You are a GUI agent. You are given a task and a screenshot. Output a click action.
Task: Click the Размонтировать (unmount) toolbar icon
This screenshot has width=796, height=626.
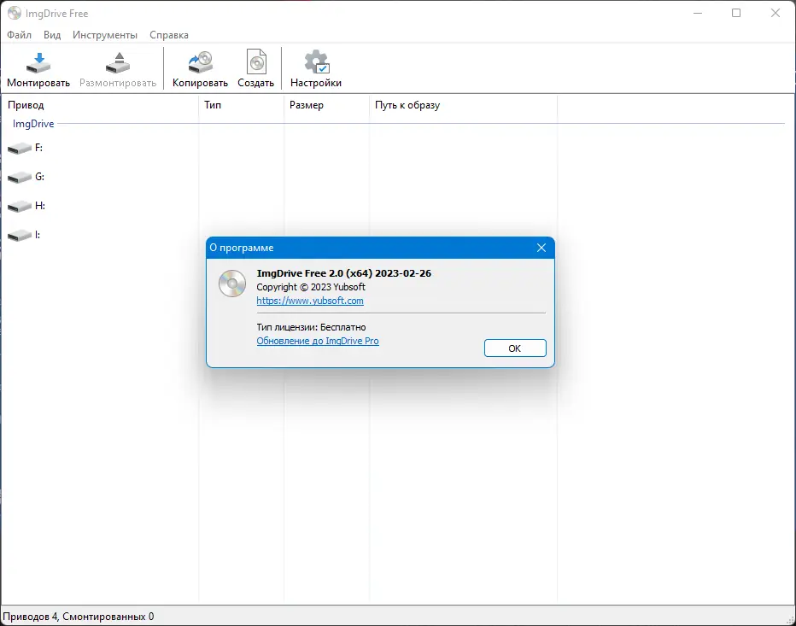coord(118,62)
